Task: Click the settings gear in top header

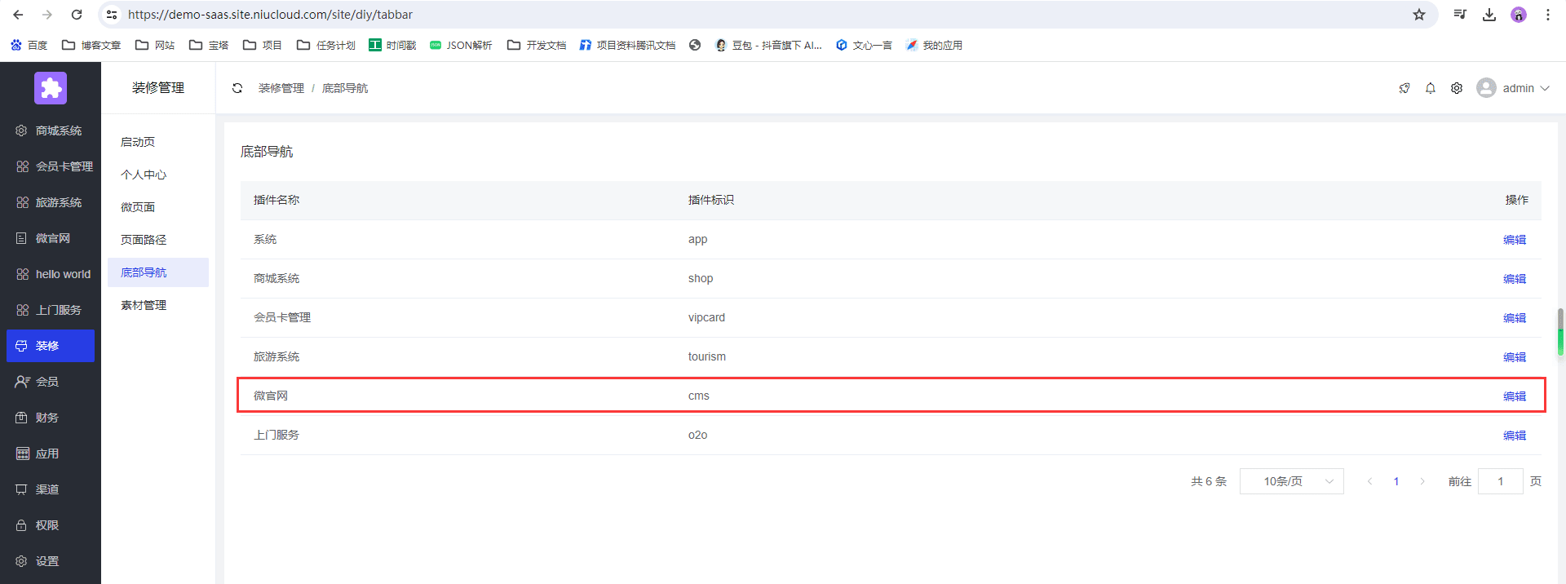Action: pyautogui.click(x=1456, y=88)
